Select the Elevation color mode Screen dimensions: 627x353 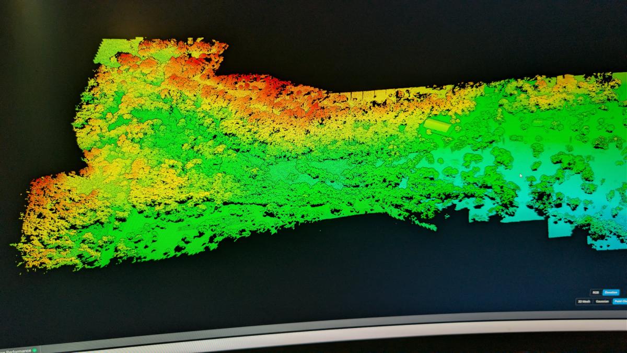[611, 292]
